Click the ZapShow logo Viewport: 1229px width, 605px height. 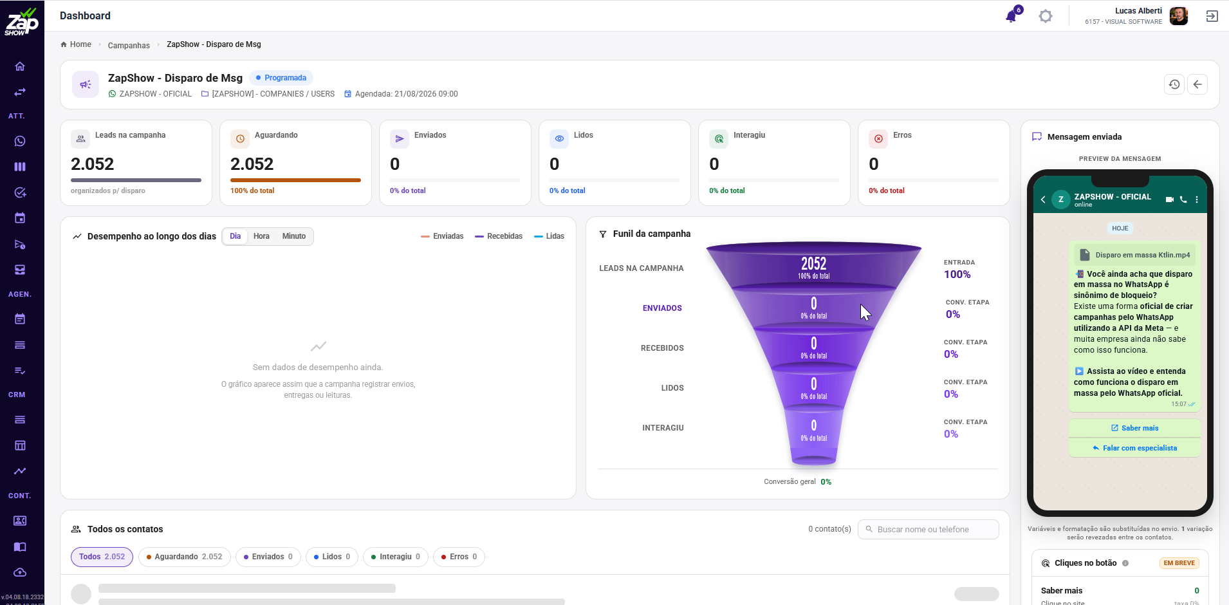pyautogui.click(x=22, y=21)
